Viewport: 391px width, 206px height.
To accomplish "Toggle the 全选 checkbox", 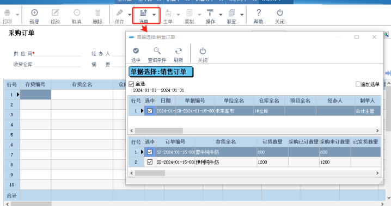I will click(131, 84).
